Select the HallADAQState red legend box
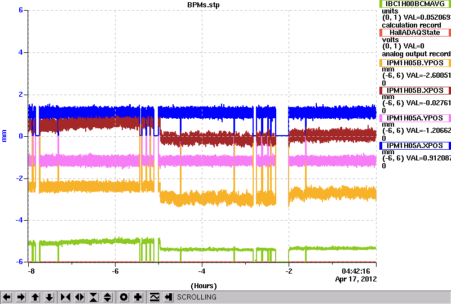The height and width of the screenshot is (304, 451). coord(415,33)
